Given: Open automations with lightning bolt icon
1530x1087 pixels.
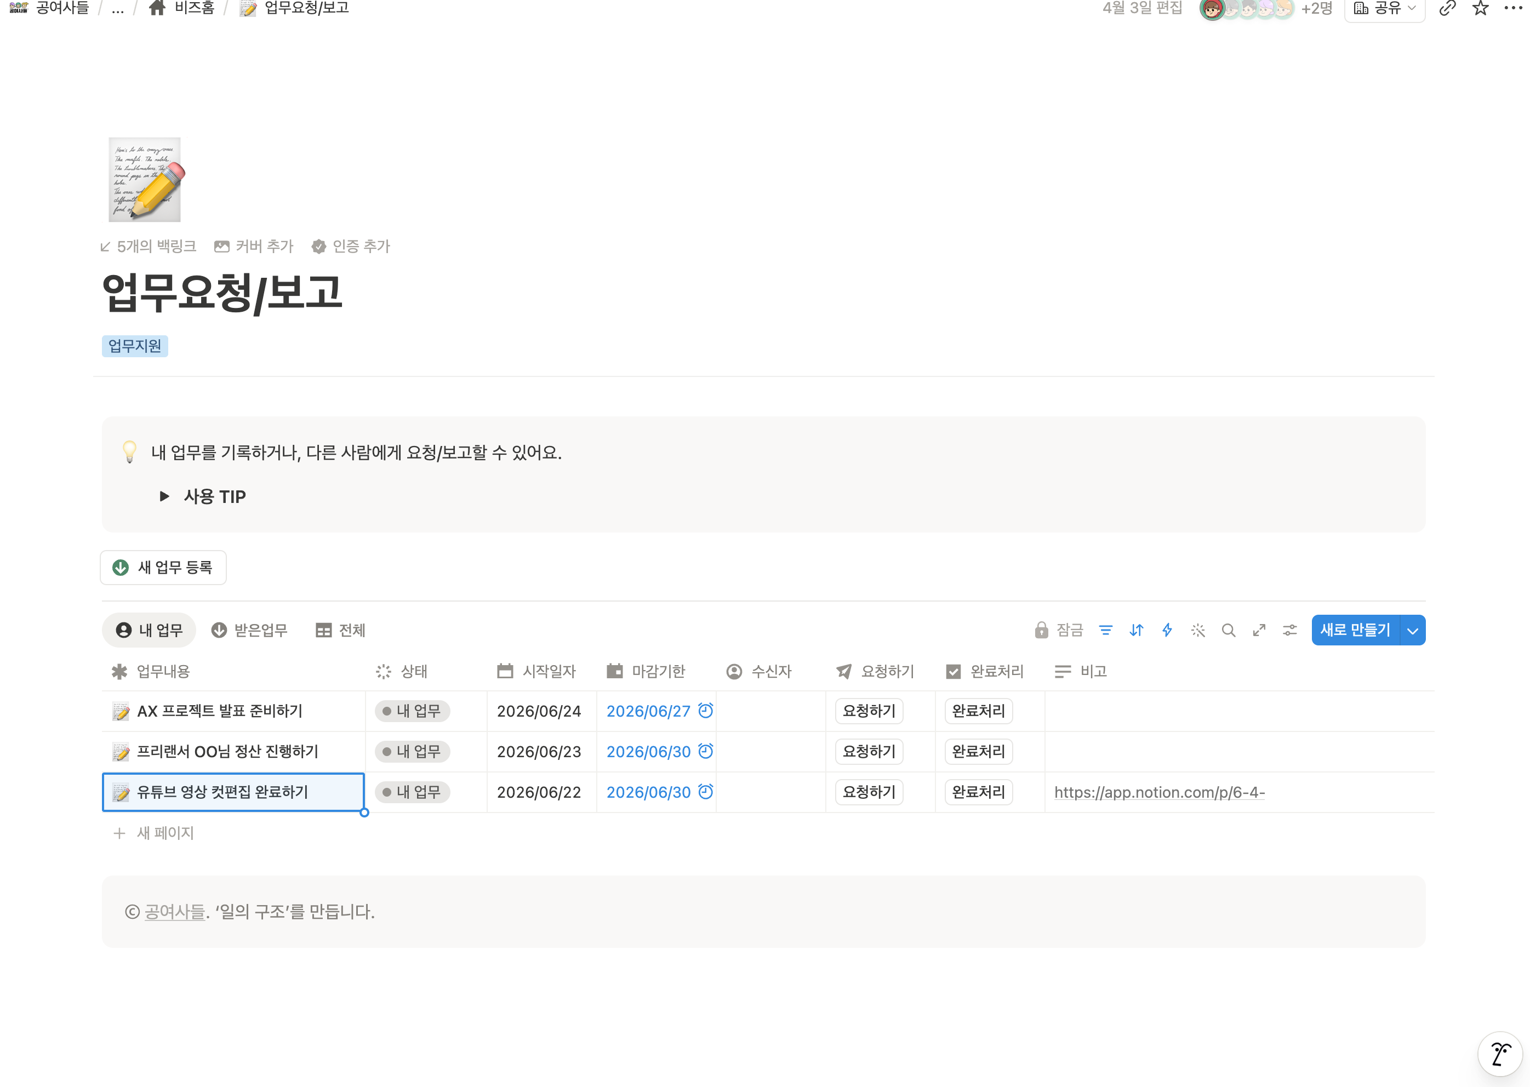Looking at the screenshot, I should (x=1167, y=630).
